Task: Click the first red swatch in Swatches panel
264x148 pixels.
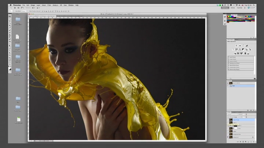Action: 228,16
